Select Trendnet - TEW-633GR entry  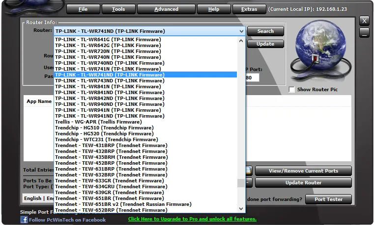tap(145, 181)
